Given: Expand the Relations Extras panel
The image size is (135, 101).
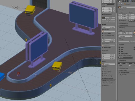Looking at the screenshot, I should pyautogui.click(x=119, y=68).
